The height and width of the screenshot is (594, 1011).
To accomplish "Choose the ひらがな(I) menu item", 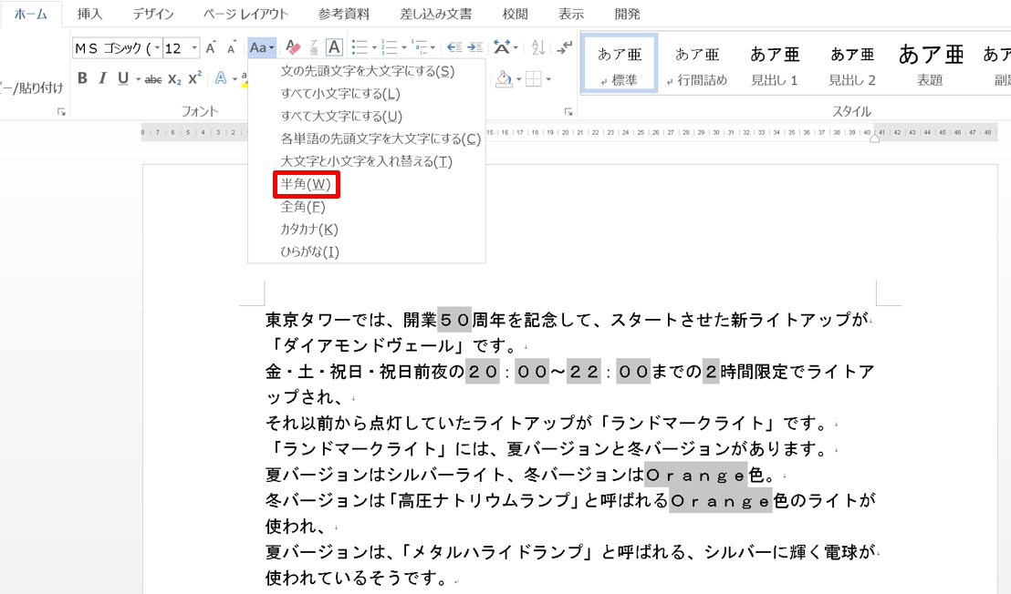I will click(x=366, y=251).
